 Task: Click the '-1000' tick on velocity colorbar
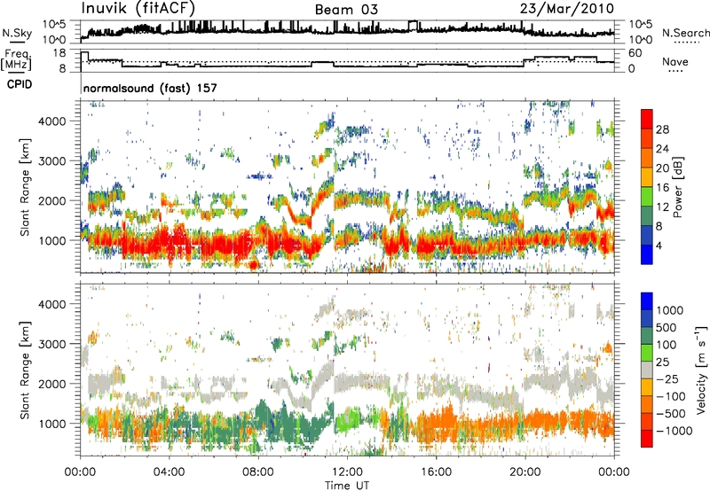coord(674,431)
